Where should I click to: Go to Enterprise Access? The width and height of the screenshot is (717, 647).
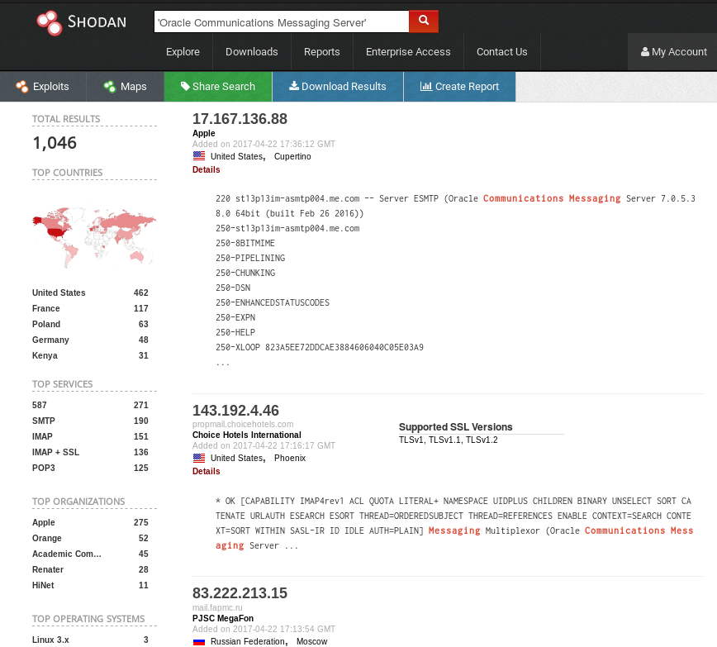pyautogui.click(x=408, y=52)
